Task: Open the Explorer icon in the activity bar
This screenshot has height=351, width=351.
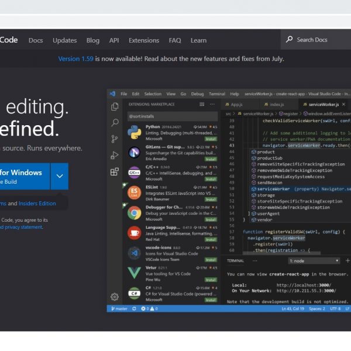Action: (115, 106)
